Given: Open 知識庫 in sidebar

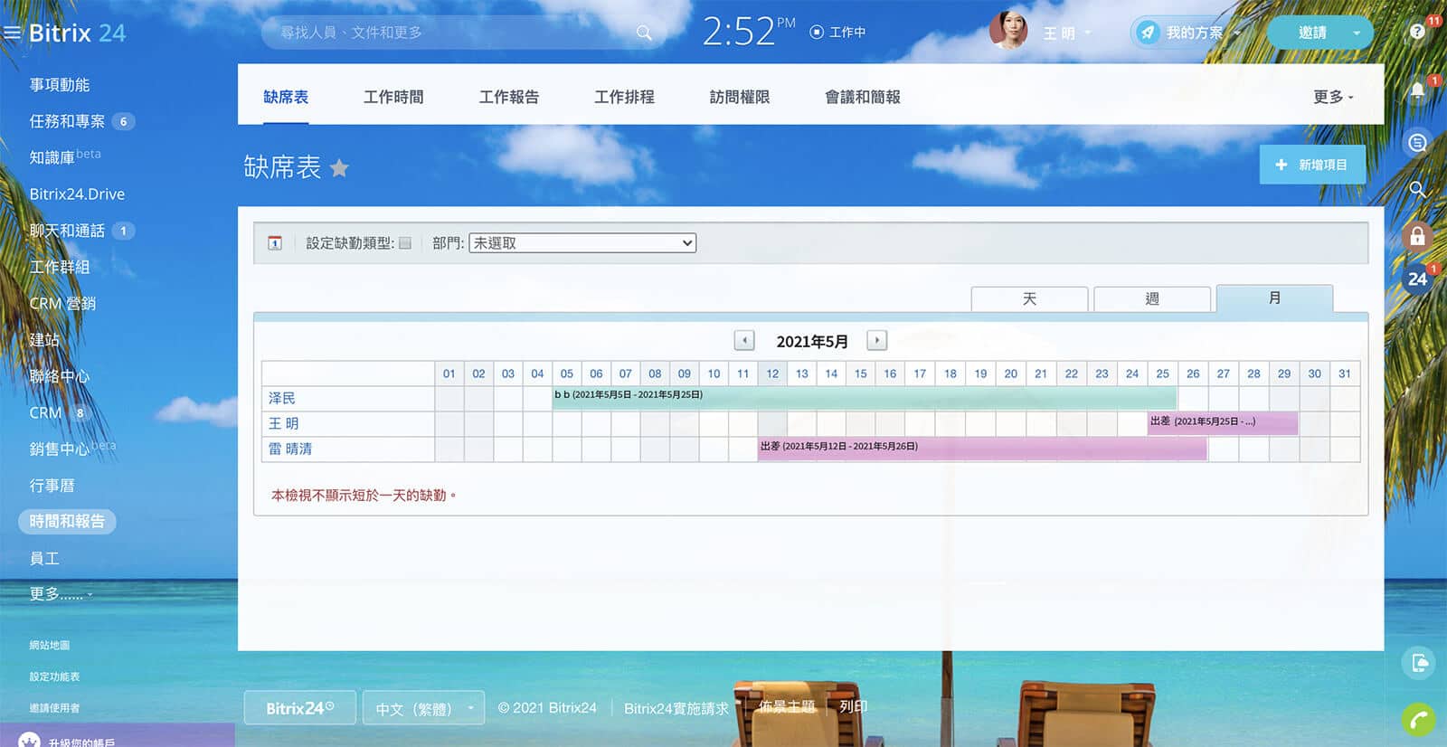Looking at the screenshot, I should 52,157.
